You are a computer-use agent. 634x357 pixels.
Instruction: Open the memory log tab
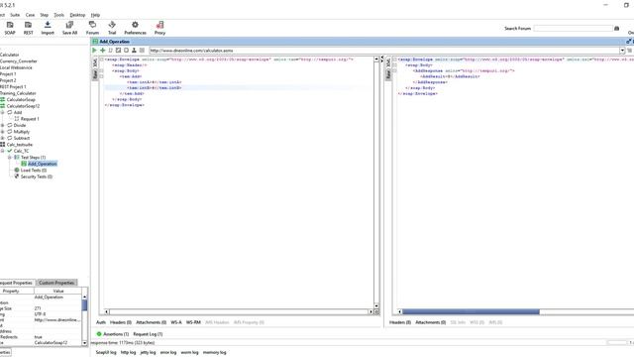click(x=214, y=352)
